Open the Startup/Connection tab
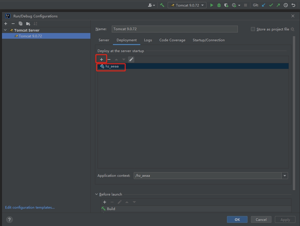 208,40
